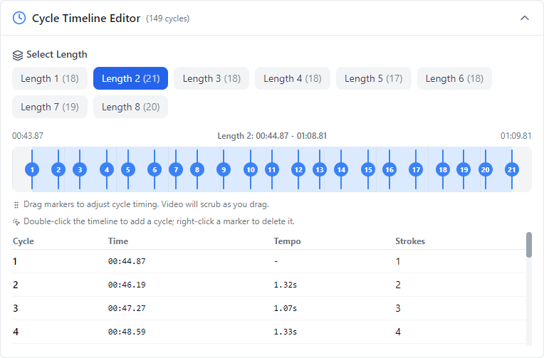This screenshot has height=358, width=544.
Task: Click timeline marker 9
Action: (x=224, y=169)
